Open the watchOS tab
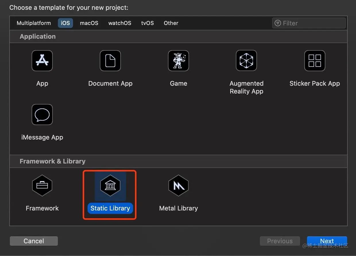This screenshot has width=356, height=256. click(x=120, y=23)
